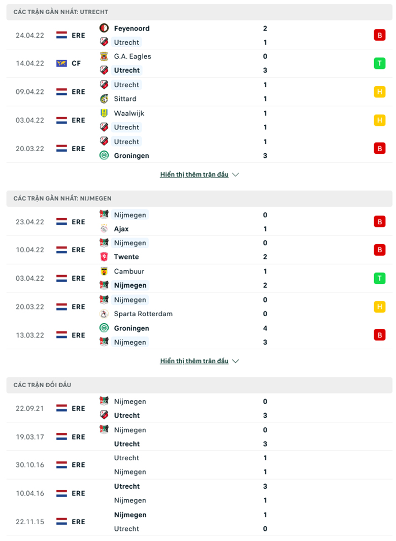This screenshot has height=541, width=396.
Task: Expand more Utrecht matches with the chevron
Action: (x=236, y=175)
